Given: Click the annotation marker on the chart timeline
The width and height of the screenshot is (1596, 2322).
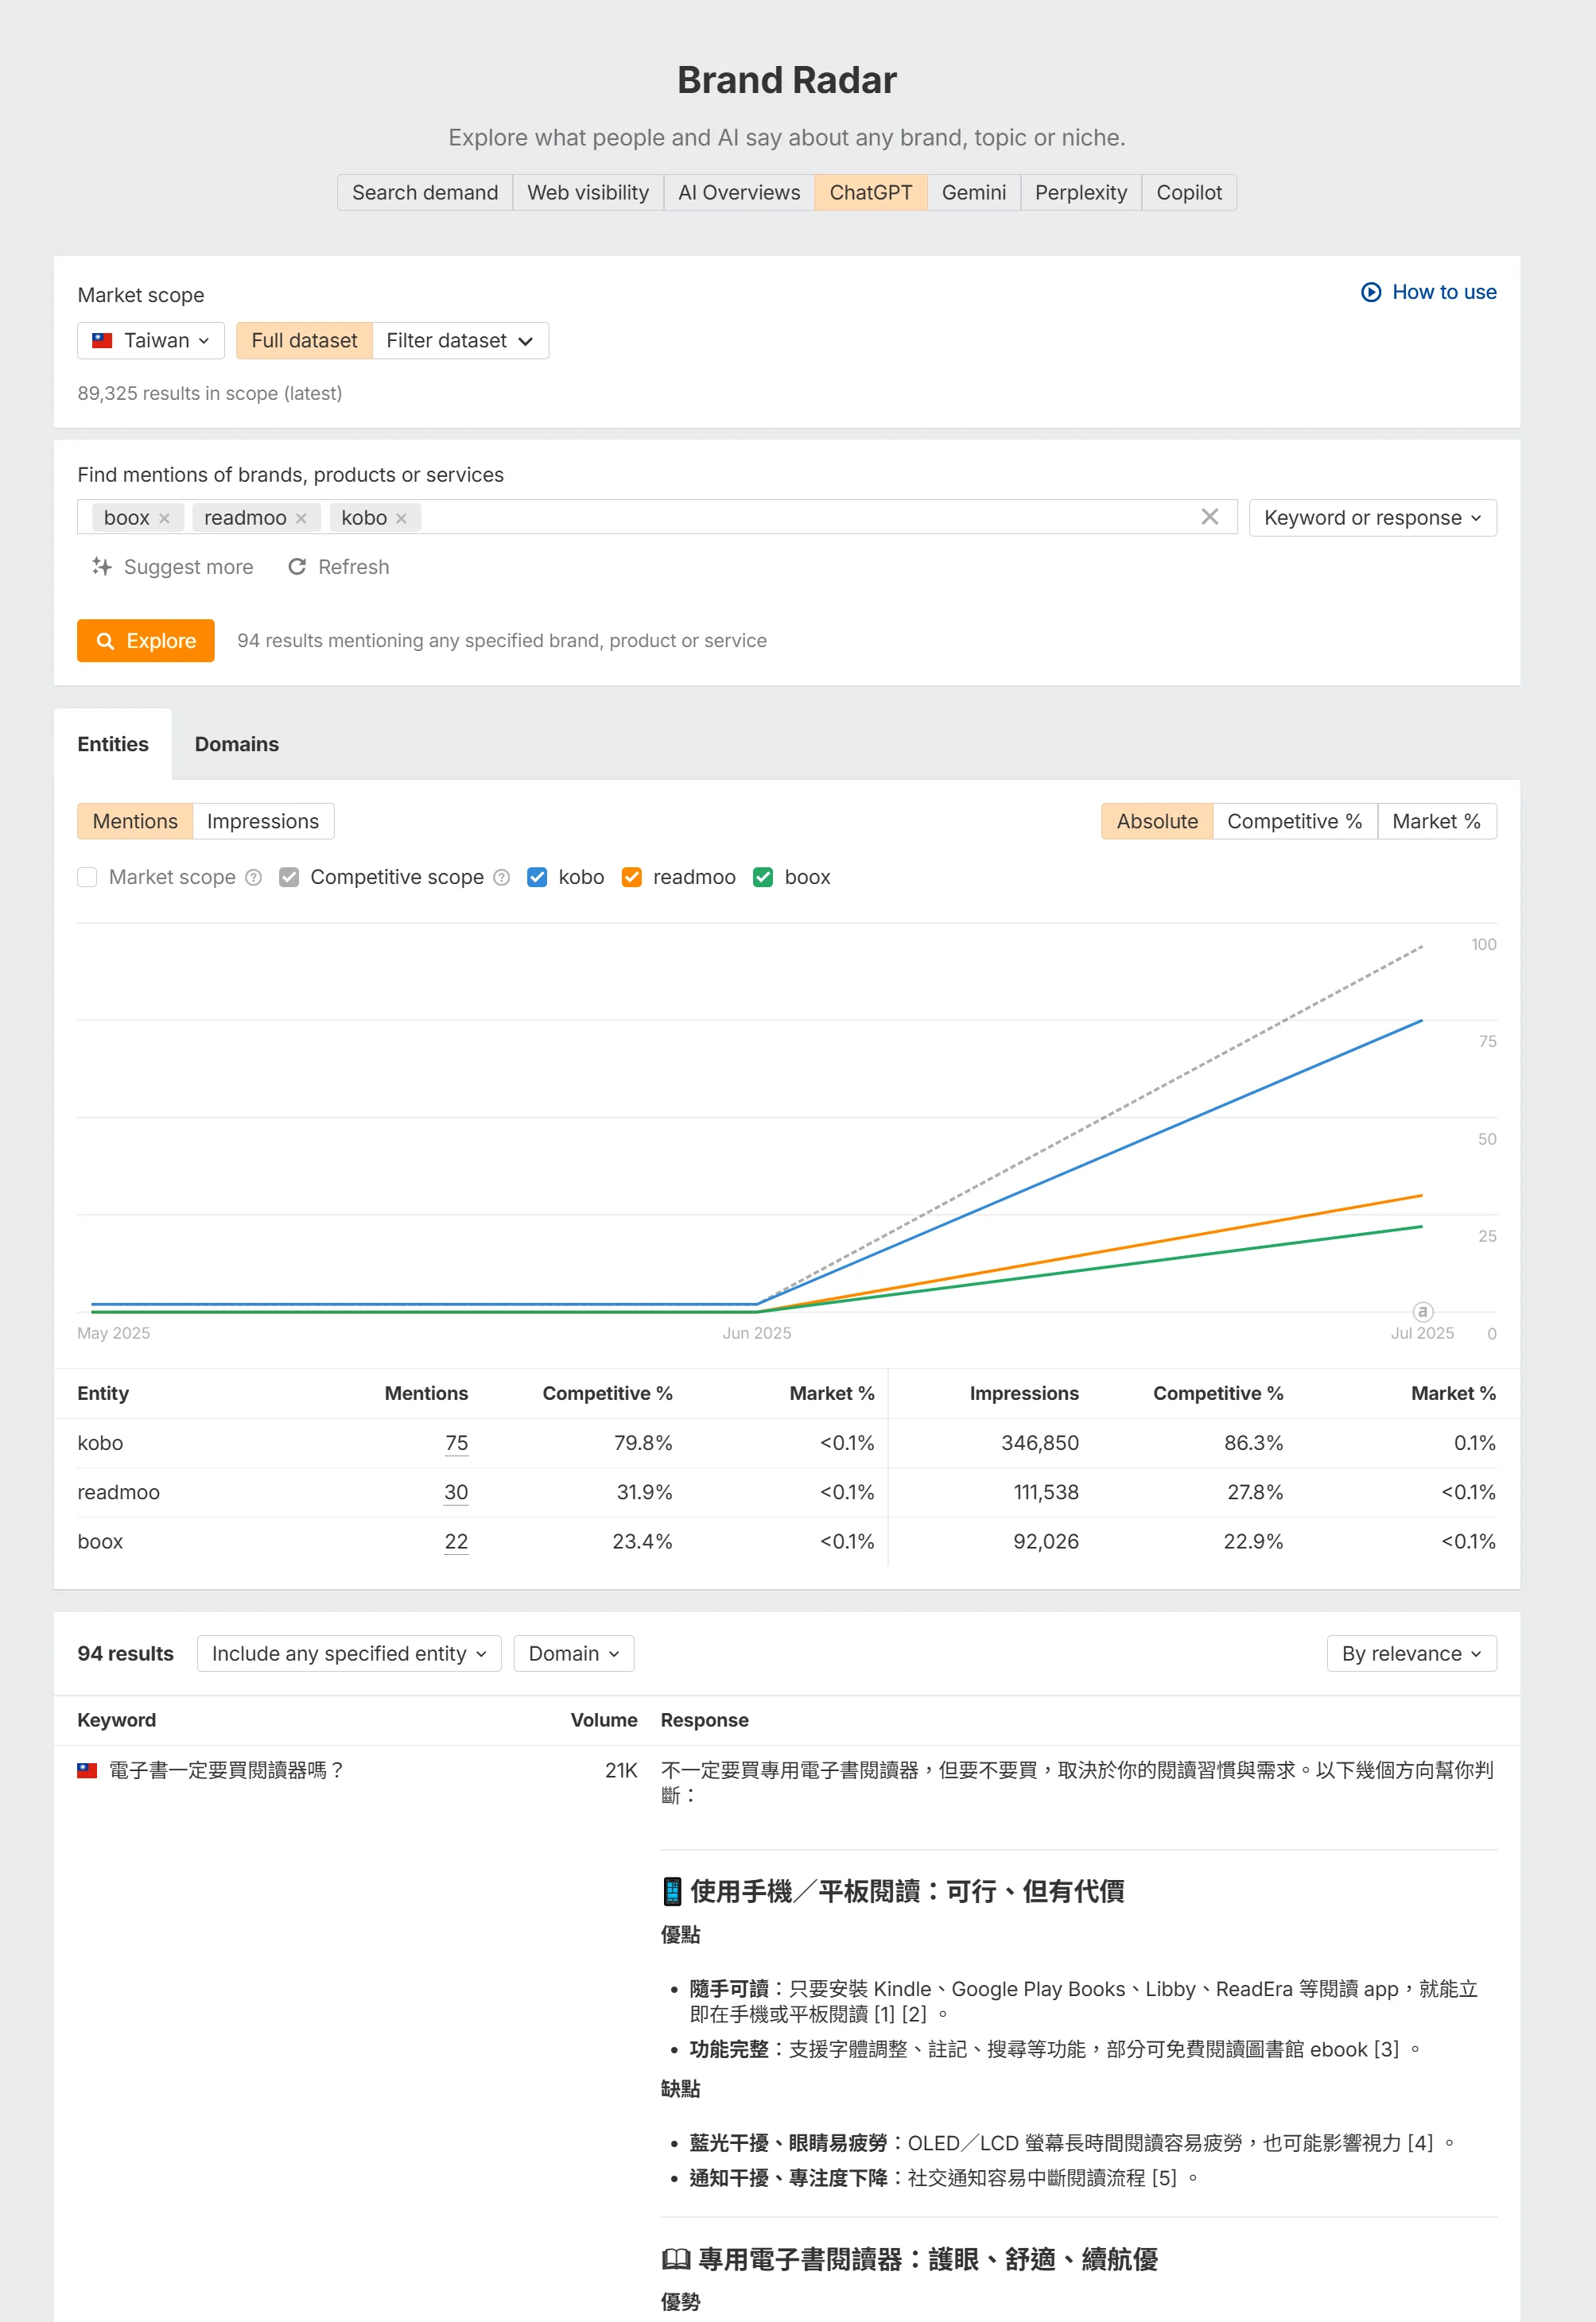Looking at the screenshot, I should coord(1422,1310).
